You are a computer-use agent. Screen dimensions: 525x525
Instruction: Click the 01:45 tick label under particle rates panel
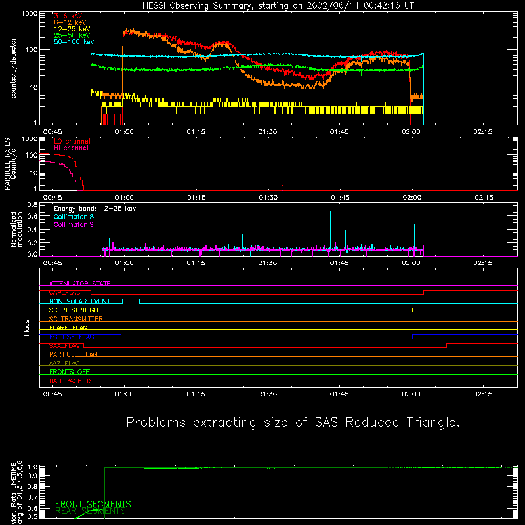(x=340, y=198)
